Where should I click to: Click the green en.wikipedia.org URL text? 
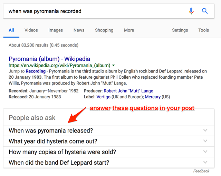point(59,66)
